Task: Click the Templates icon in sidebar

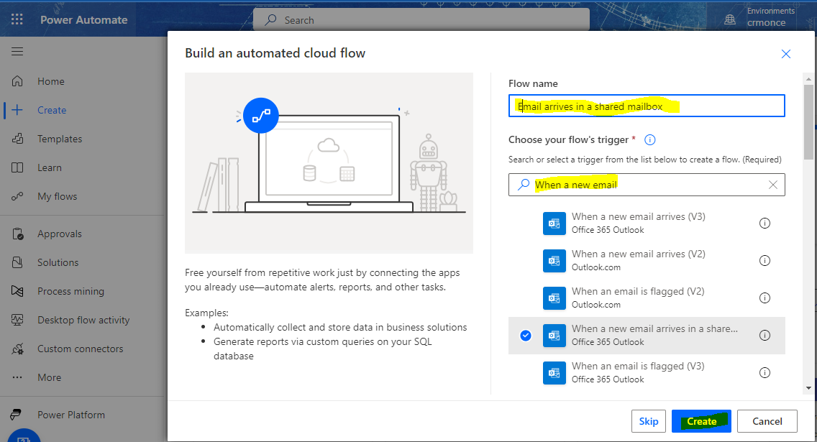Action: click(17, 139)
